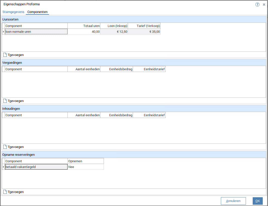Click the help question mark icon

pos(257,4)
